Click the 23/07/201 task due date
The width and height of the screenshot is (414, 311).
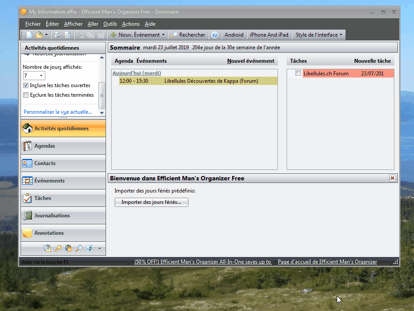[372, 74]
